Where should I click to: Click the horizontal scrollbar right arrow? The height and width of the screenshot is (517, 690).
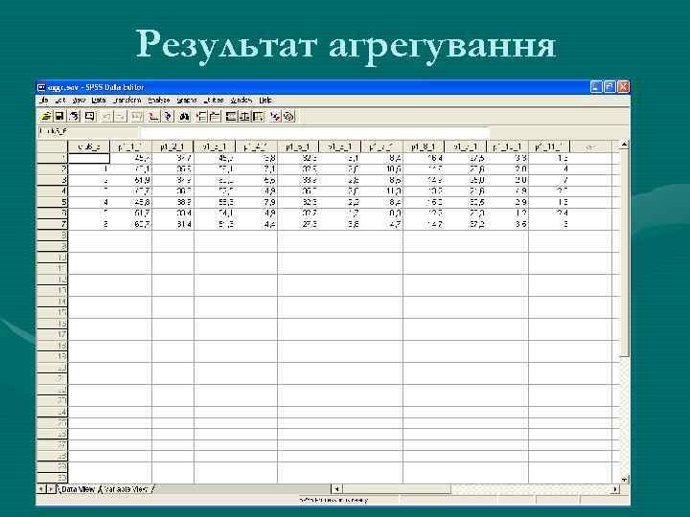pyautogui.click(x=614, y=489)
